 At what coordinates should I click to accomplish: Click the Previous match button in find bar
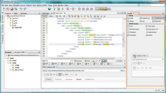(x=78, y=61)
